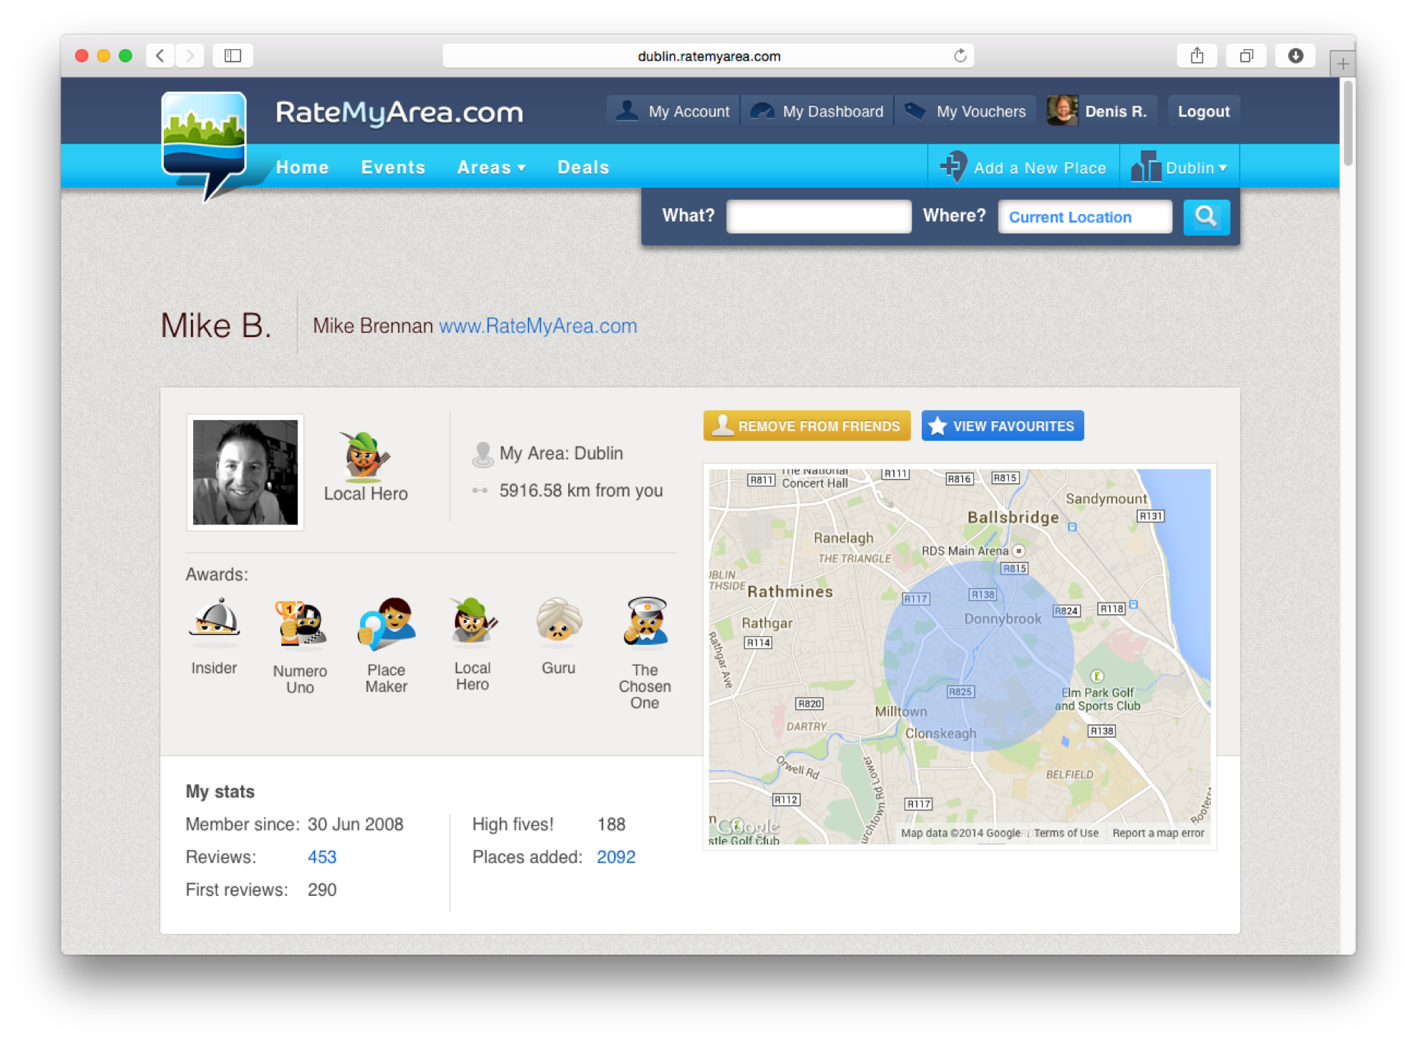Click the 'First reviews:' 290 value
This screenshot has width=1417, height=1042.
point(322,890)
